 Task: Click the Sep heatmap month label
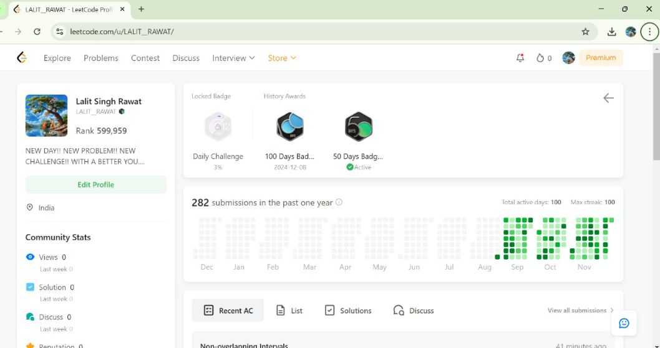coord(517,267)
